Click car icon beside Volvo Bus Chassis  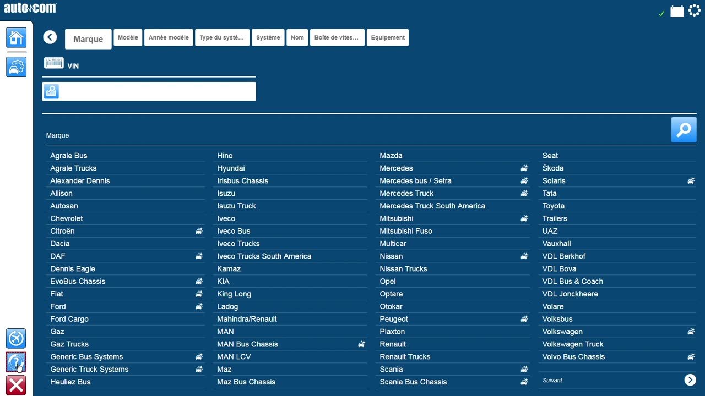click(691, 357)
